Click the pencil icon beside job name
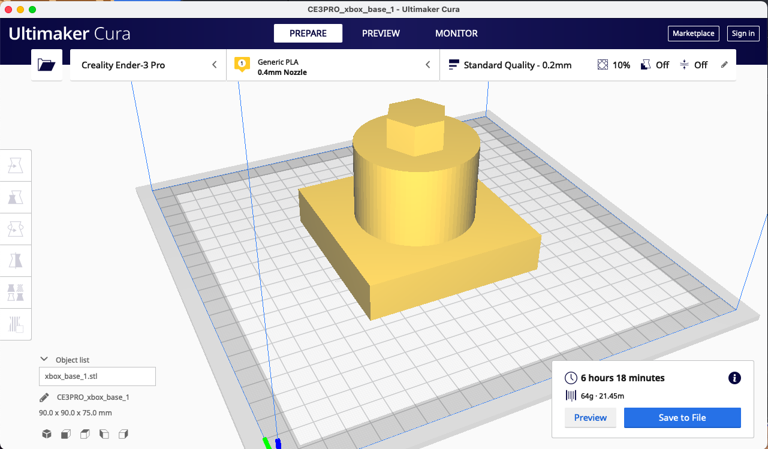Viewport: 768px width, 449px height. point(44,397)
